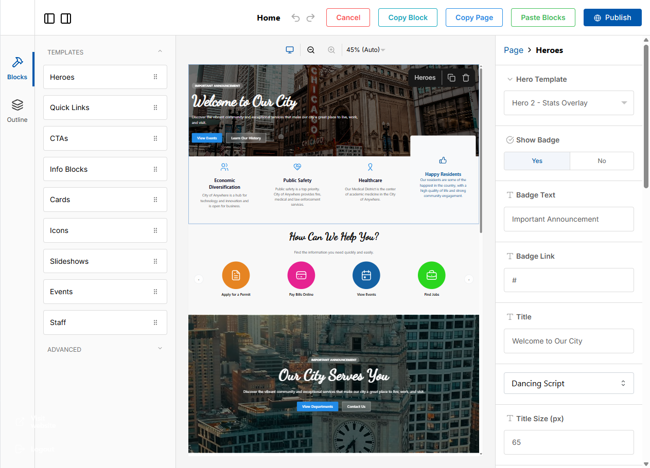Grab the Staff drag handle
The width and height of the screenshot is (650, 468).
(x=155, y=322)
